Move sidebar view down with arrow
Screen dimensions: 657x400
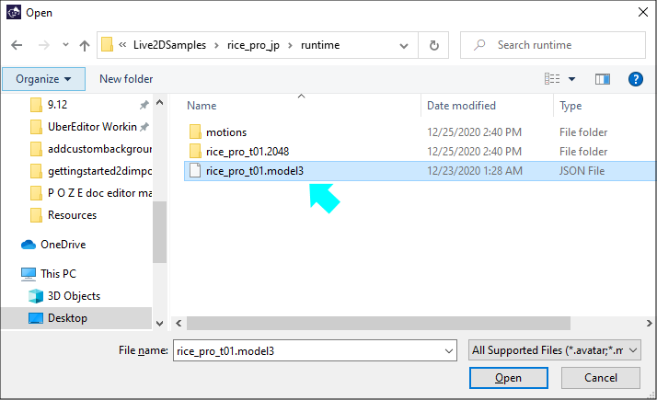click(159, 324)
